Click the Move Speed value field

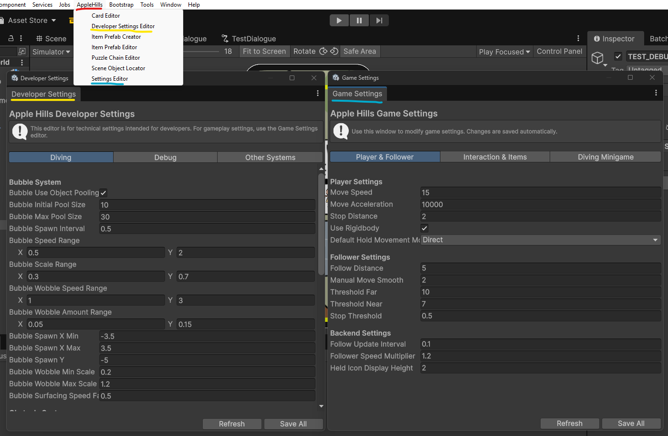[540, 192]
